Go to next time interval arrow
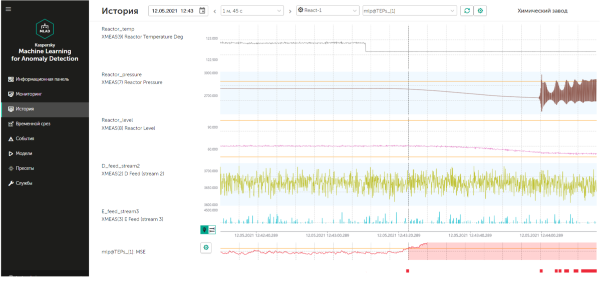 click(x=290, y=11)
